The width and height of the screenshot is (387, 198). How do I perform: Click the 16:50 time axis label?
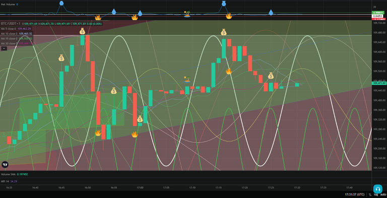tap(88, 188)
